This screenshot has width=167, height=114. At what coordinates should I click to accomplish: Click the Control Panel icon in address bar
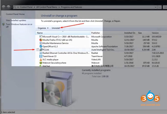[15, 7]
